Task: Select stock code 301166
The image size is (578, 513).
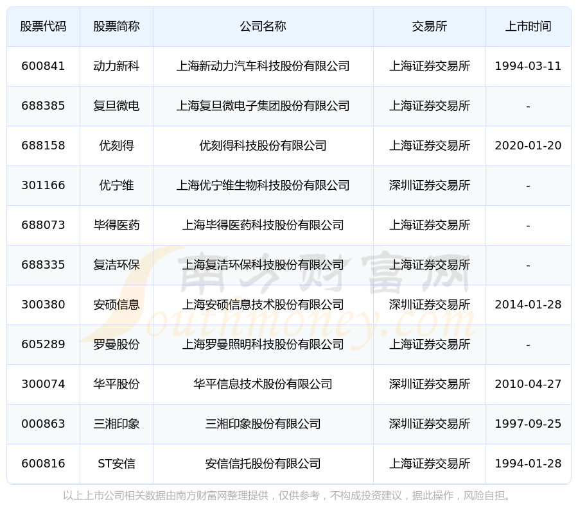Action: tap(43, 185)
